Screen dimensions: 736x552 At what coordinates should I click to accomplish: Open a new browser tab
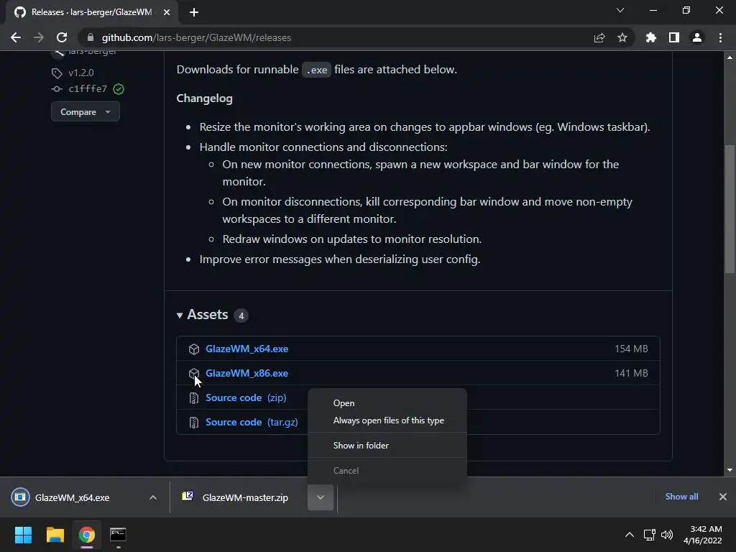pos(194,12)
